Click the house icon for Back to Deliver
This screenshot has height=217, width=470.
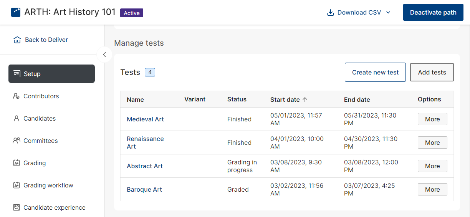point(17,40)
